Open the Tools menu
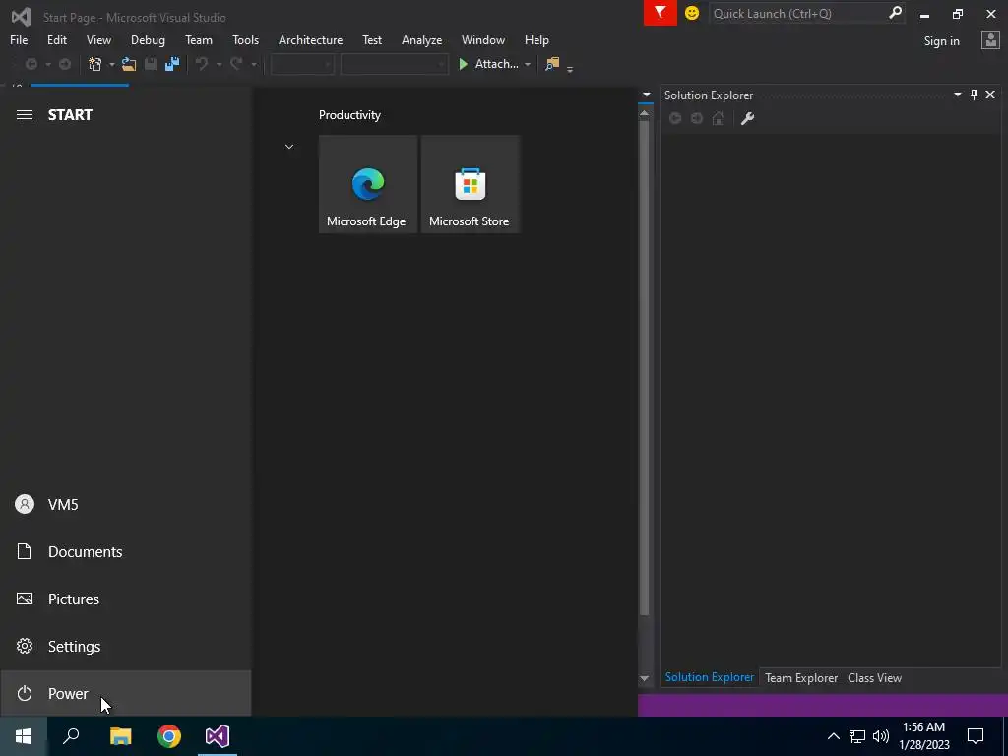The image size is (1008, 756). [x=245, y=39]
